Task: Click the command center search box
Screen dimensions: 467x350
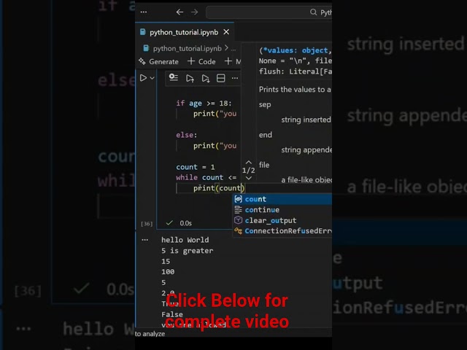Action: click(x=269, y=12)
